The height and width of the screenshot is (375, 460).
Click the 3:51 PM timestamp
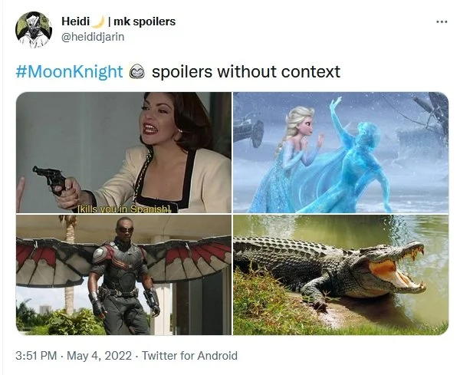(36, 356)
